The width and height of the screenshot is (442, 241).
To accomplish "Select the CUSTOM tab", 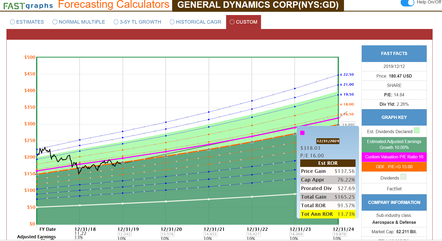I will click(x=244, y=22).
